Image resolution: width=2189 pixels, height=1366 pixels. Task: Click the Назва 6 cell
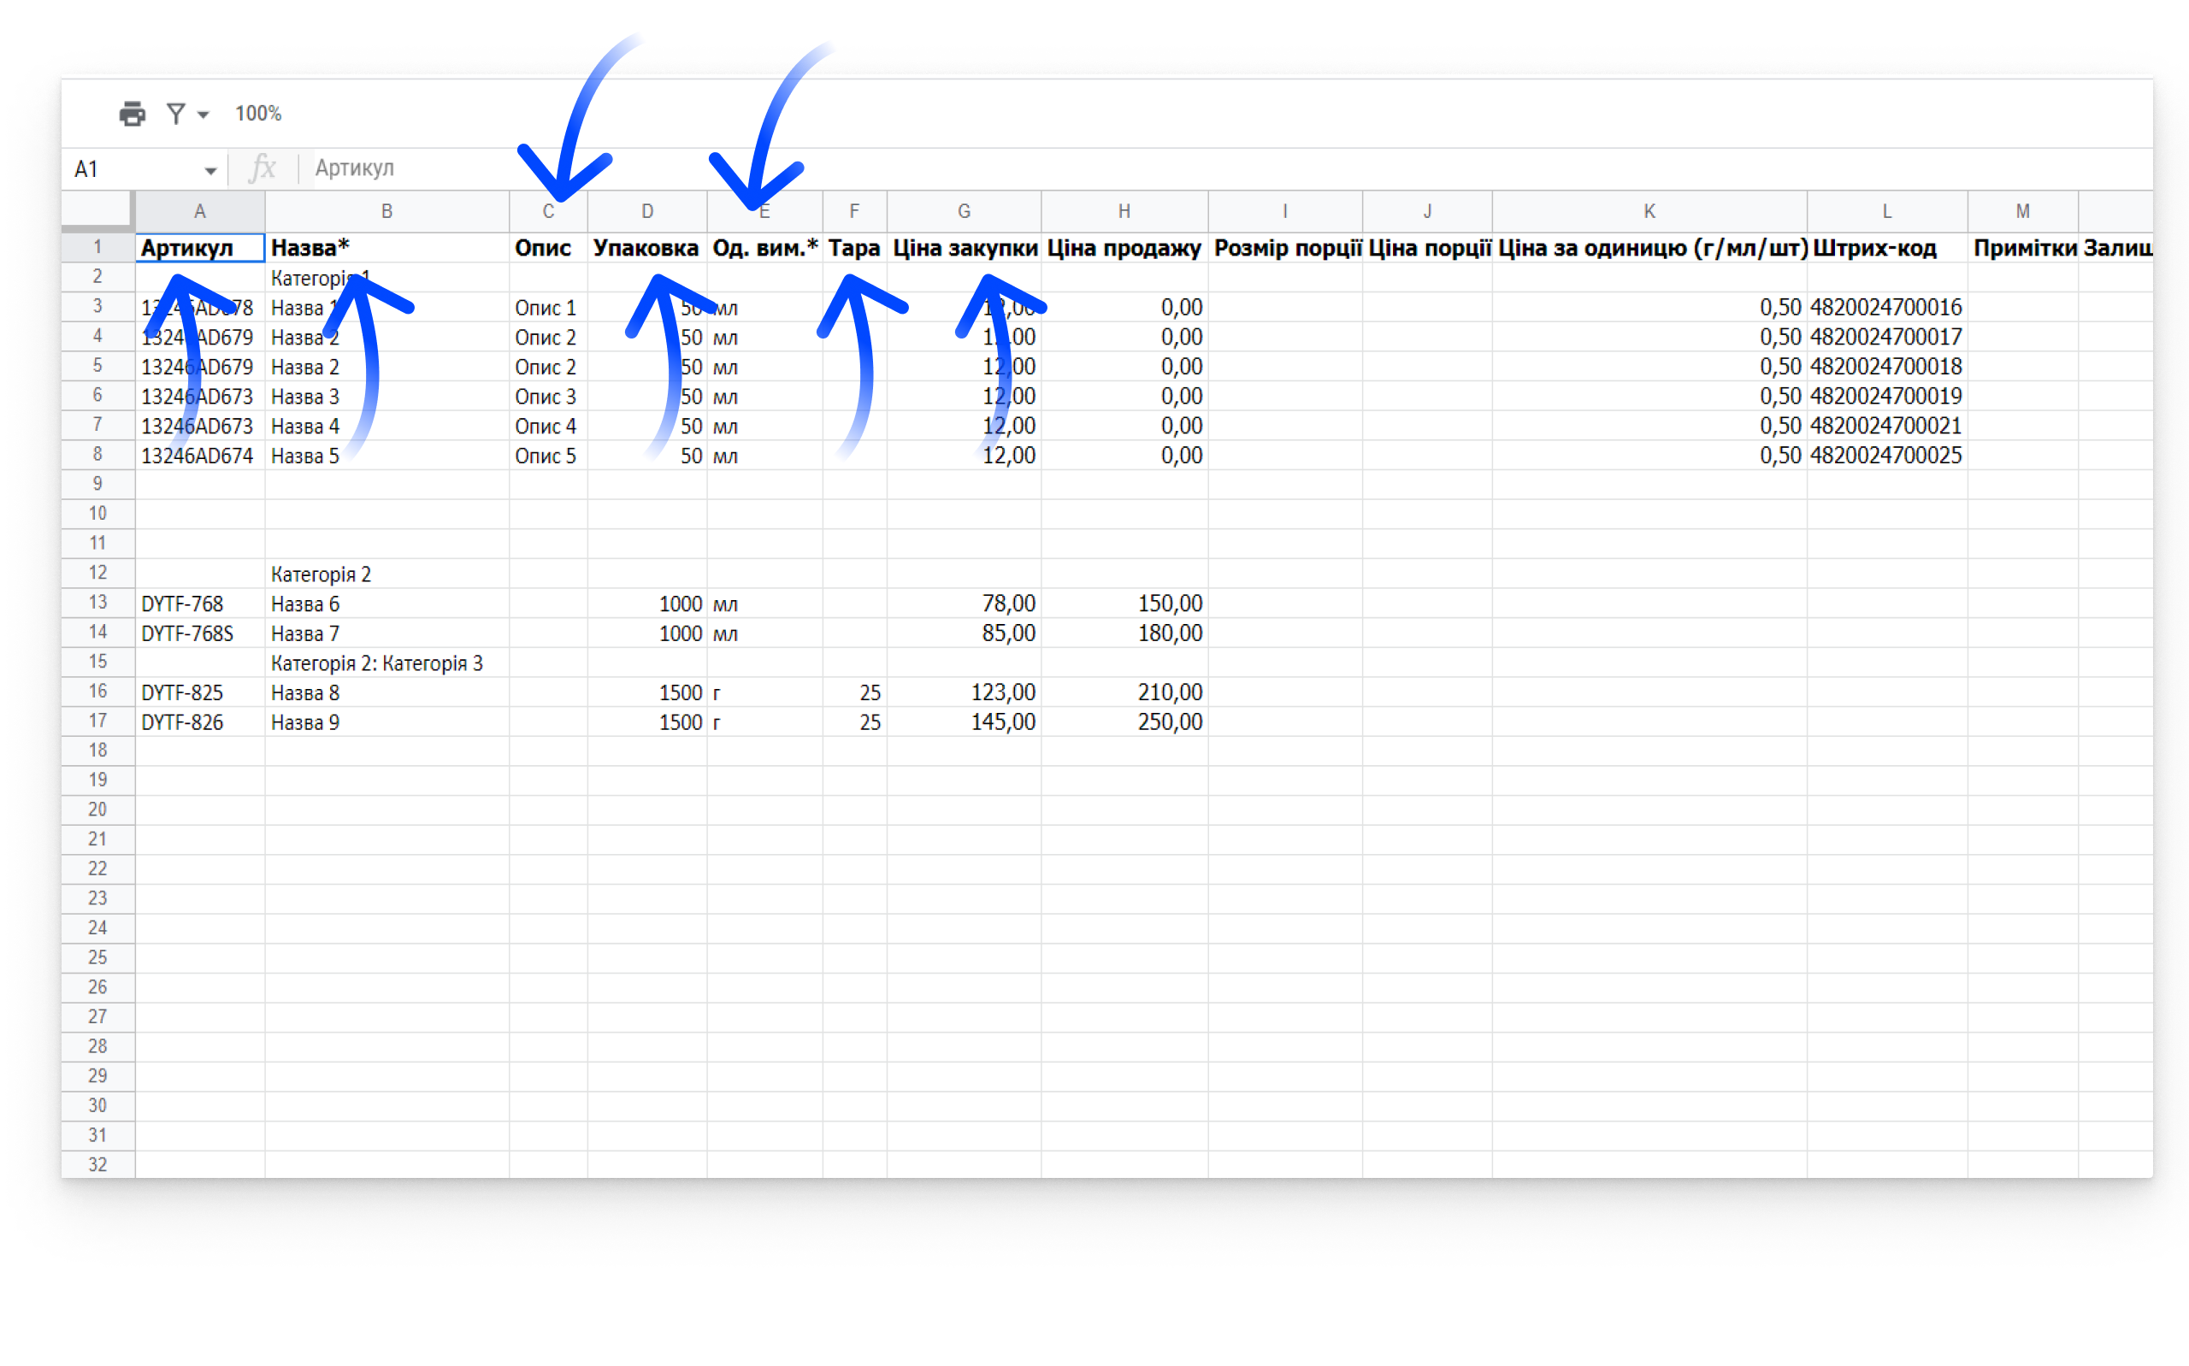(386, 604)
